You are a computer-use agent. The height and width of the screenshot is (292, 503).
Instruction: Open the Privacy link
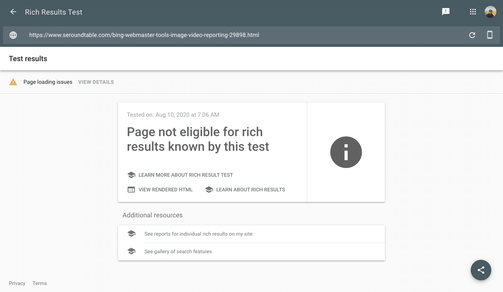pyautogui.click(x=17, y=283)
